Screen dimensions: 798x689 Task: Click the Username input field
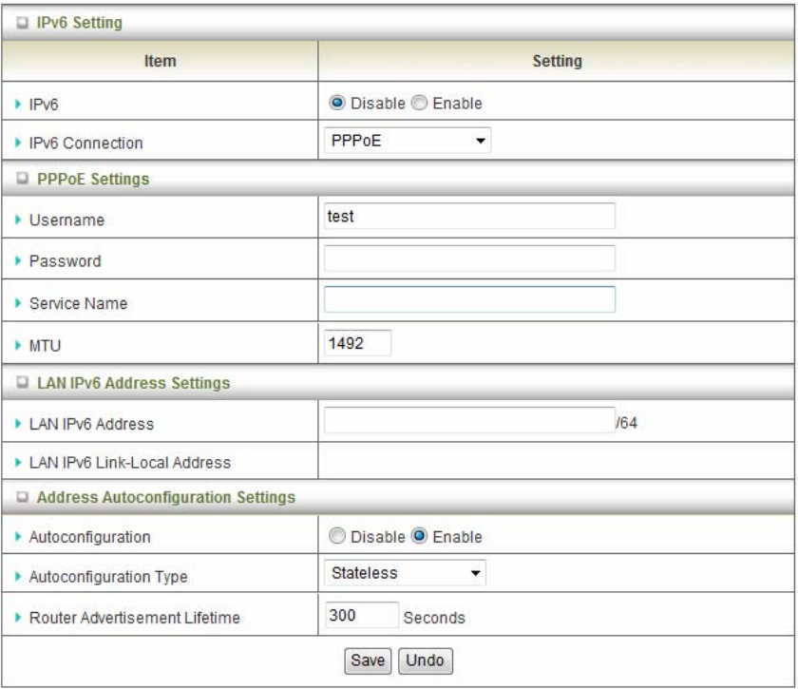[x=469, y=217]
